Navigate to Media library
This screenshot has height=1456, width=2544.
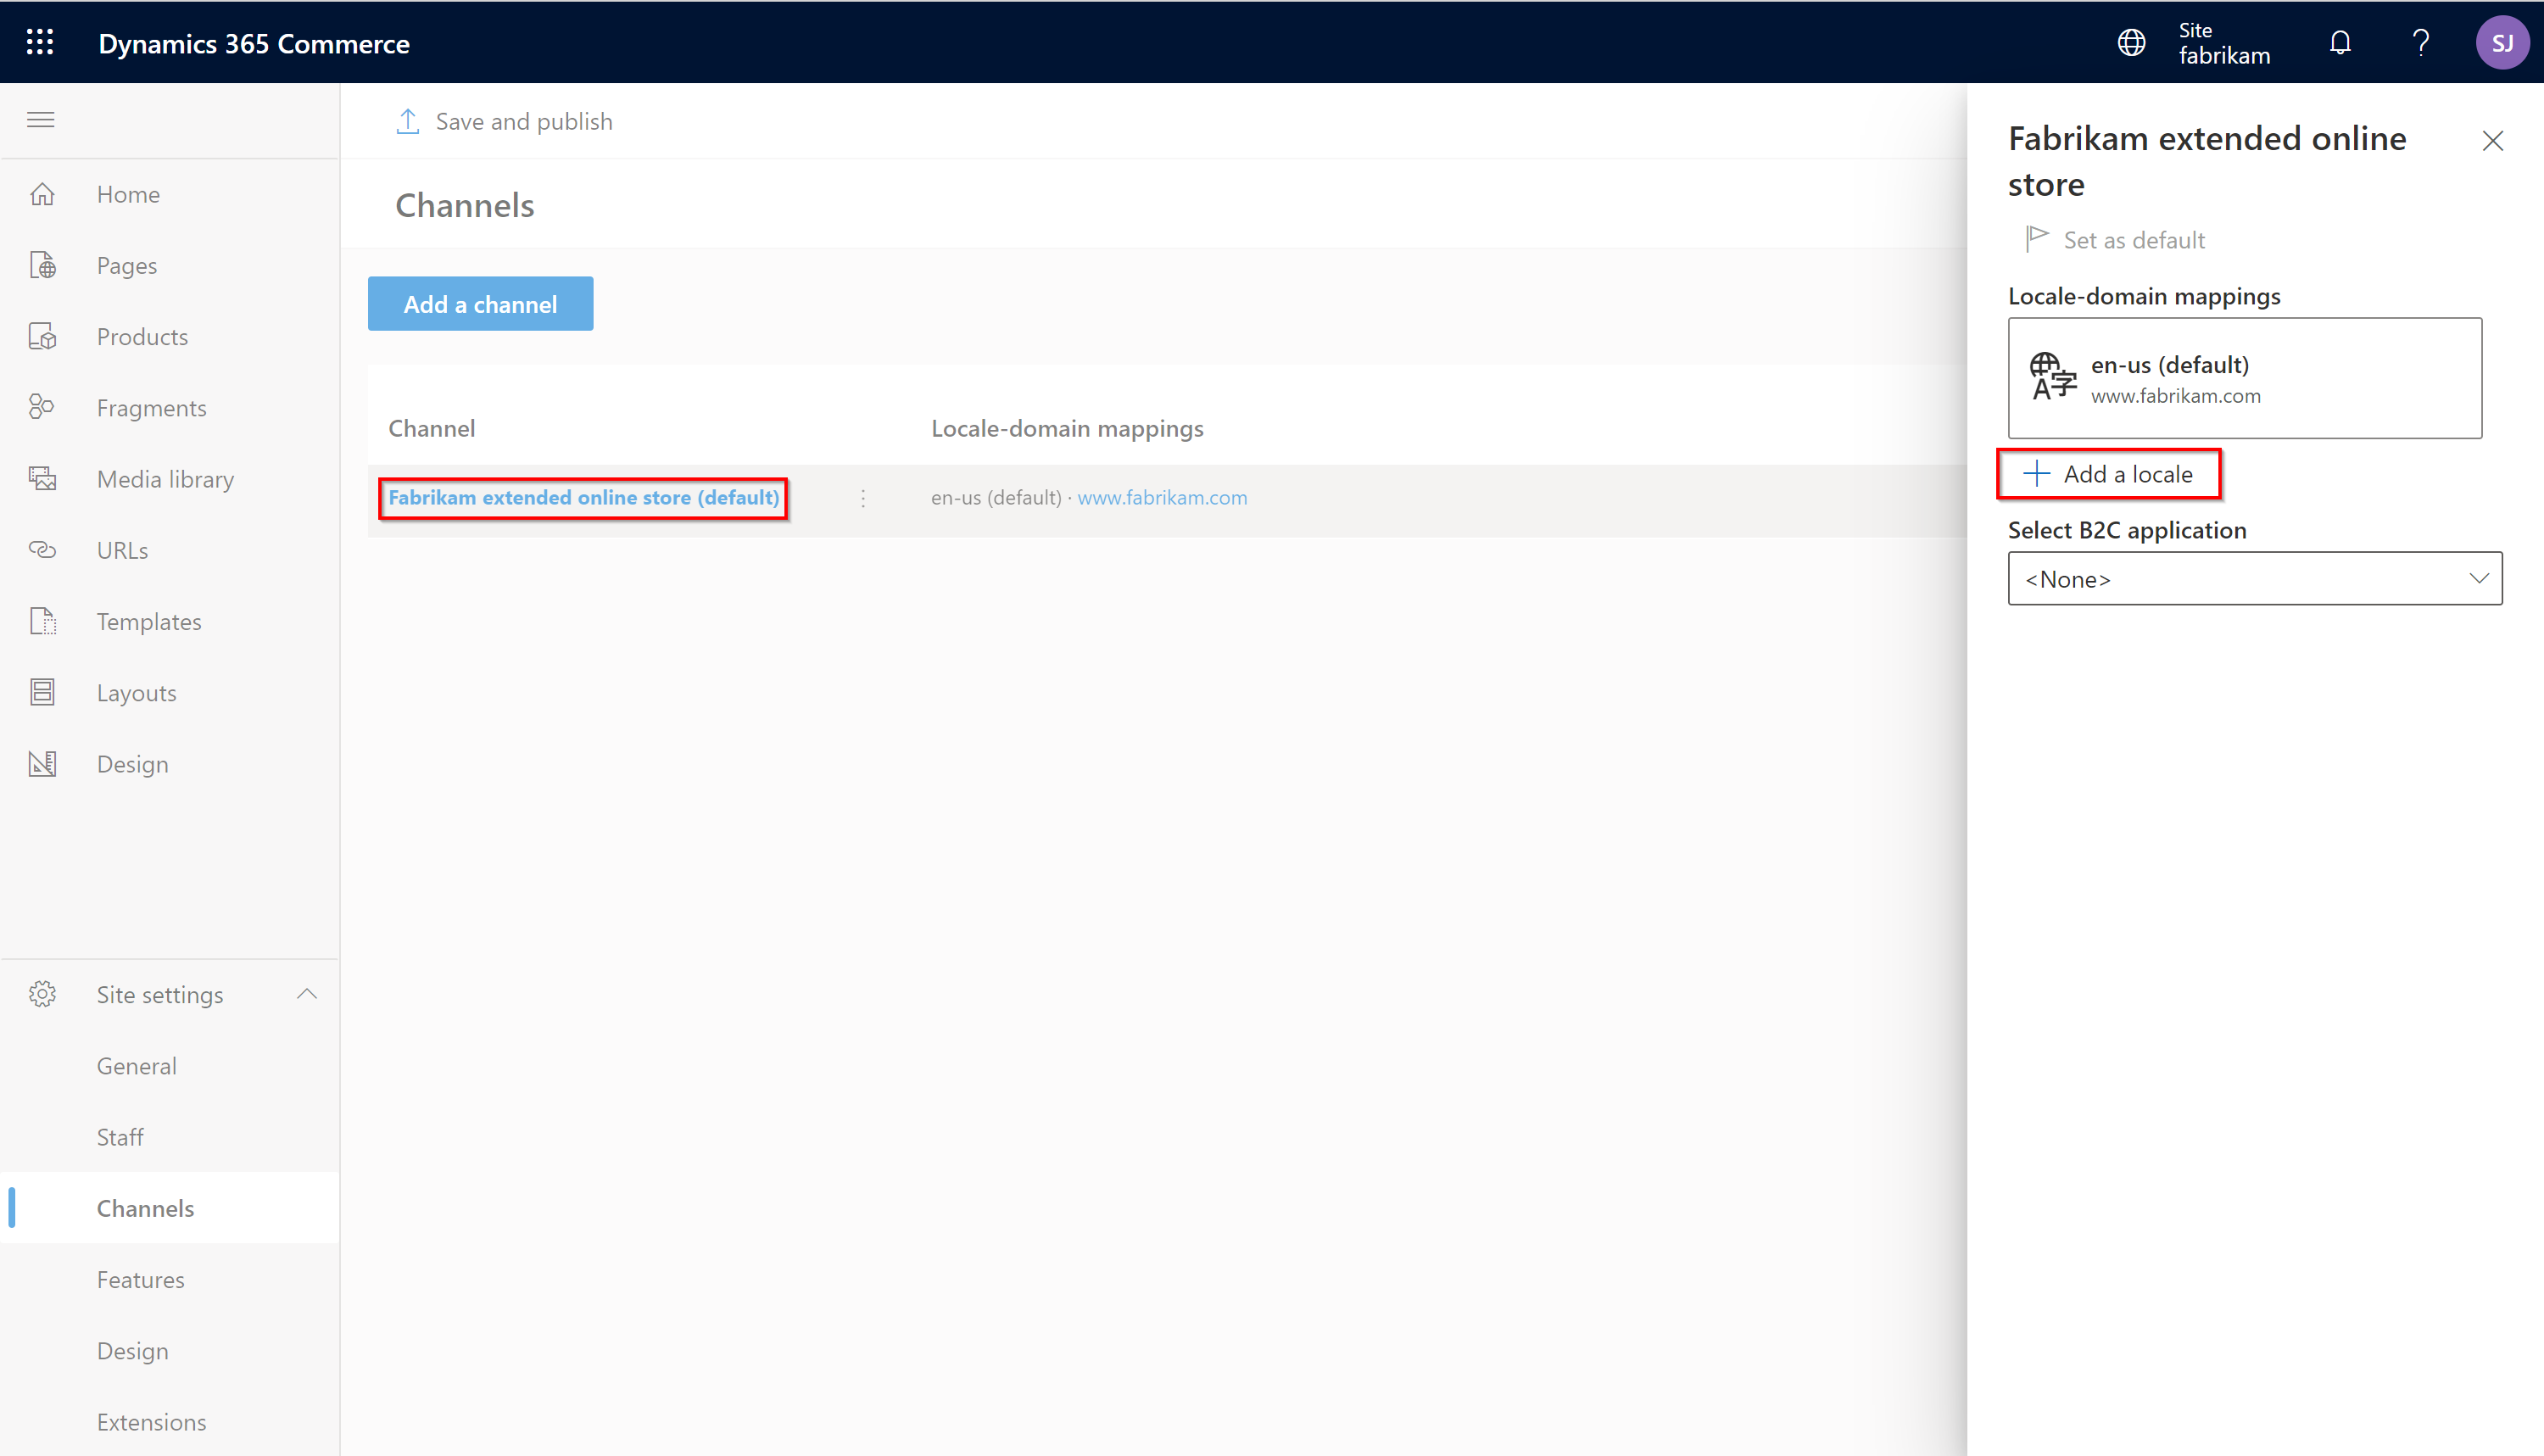(x=166, y=477)
